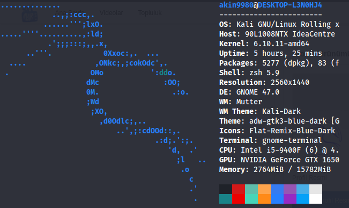Select the dark teal swatch in lower palette row
349x208 pixels.
[x=226, y=199]
